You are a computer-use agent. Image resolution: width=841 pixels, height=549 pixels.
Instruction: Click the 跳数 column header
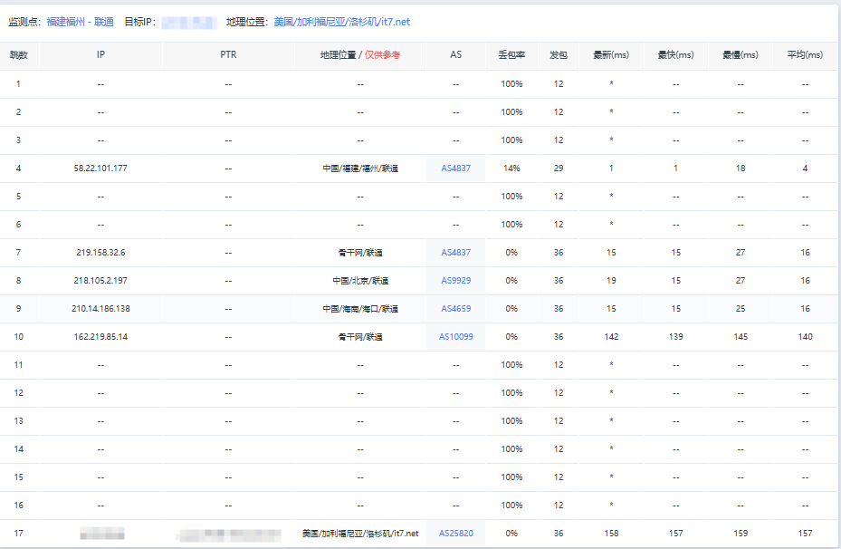click(x=19, y=55)
